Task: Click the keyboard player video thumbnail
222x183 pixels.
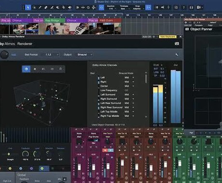Action: (81, 28)
